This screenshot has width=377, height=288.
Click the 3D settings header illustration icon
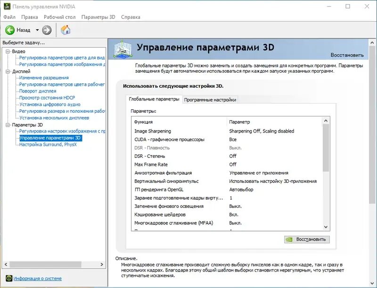[x=123, y=49]
